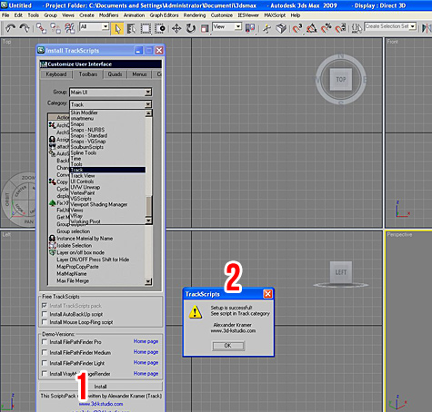The height and width of the screenshot is (412, 432).
Task: Activate the Select and Rotate tool
Action: [191, 28]
